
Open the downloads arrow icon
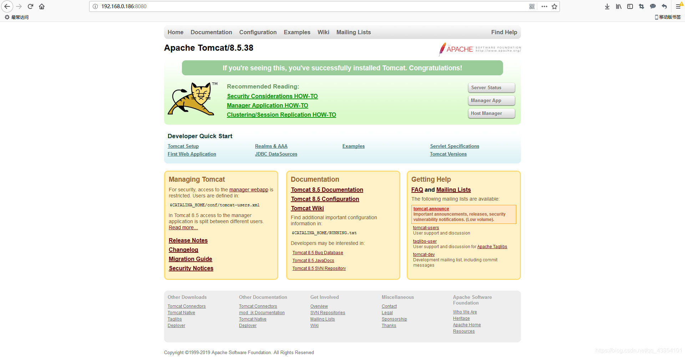607,6
